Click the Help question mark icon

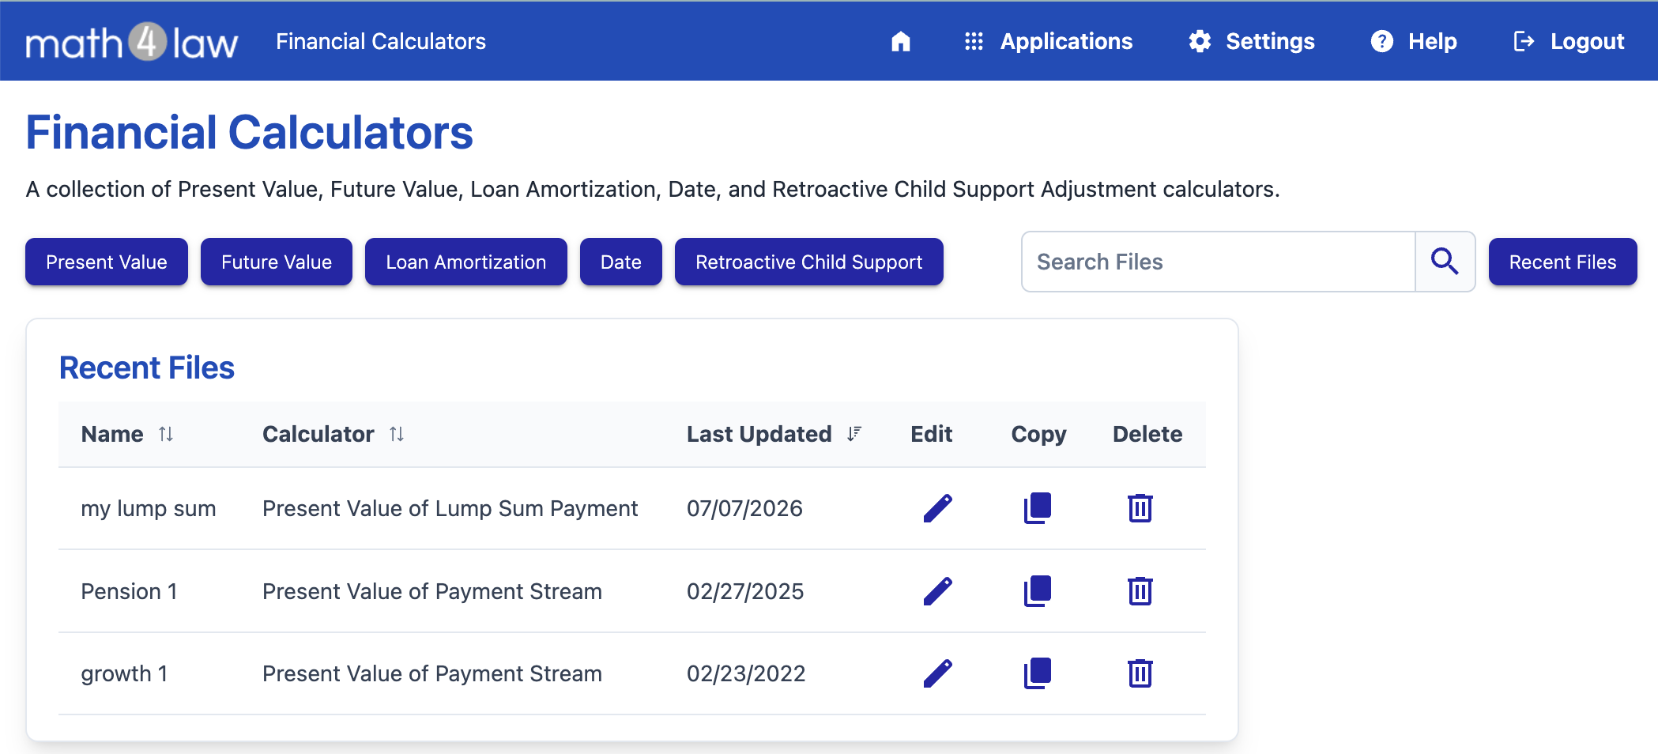(x=1382, y=41)
